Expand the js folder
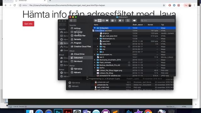201x113 pixels. pyautogui.click(x=98, y=52)
